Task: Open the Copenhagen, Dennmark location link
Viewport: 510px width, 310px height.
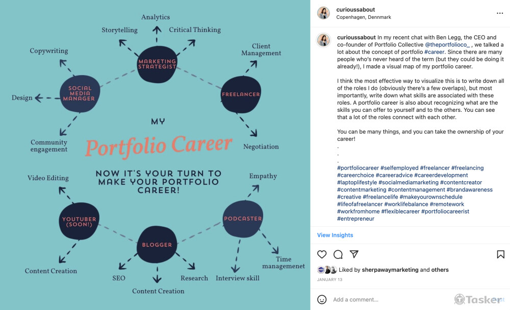Action: click(364, 17)
